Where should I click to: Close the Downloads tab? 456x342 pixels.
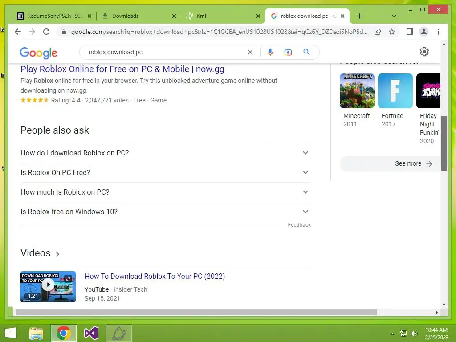pyautogui.click(x=174, y=16)
